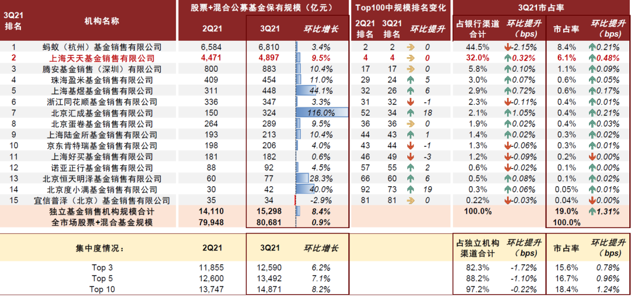Click red down arrow next to -0.11%
Image resolution: width=631 pixels, height=297 pixels.
(508, 102)
